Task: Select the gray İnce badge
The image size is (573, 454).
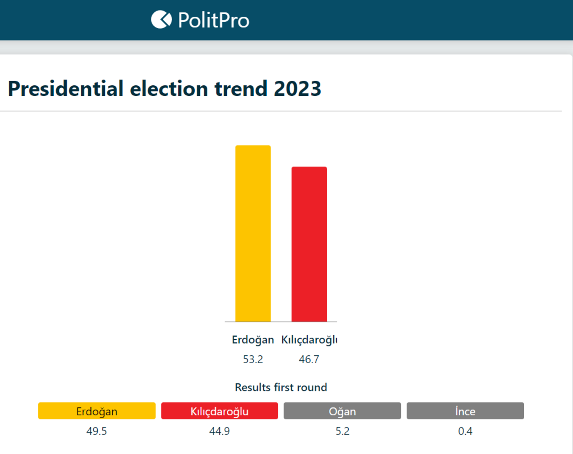Action: 465,411
